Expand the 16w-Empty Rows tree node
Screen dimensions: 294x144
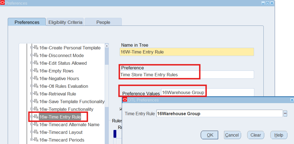click(32, 70)
